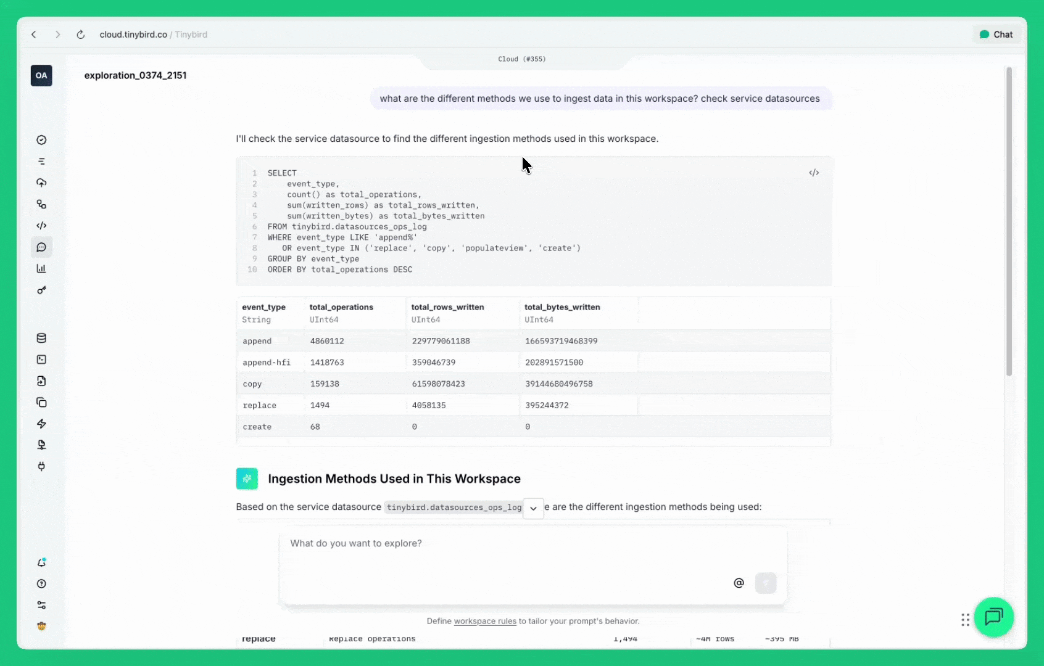Viewport: 1044px width, 666px height.
Task: Open the chat bubble icon in sidebar
Action: pos(41,247)
